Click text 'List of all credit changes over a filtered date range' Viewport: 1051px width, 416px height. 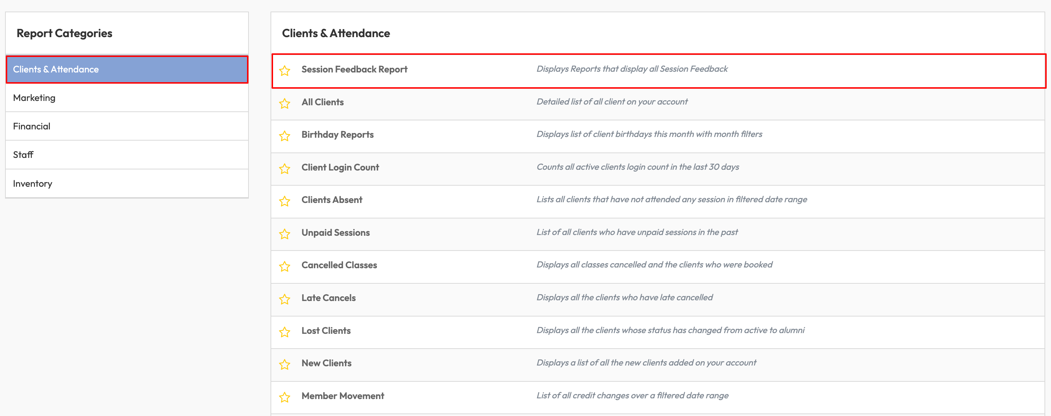[x=632, y=395]
